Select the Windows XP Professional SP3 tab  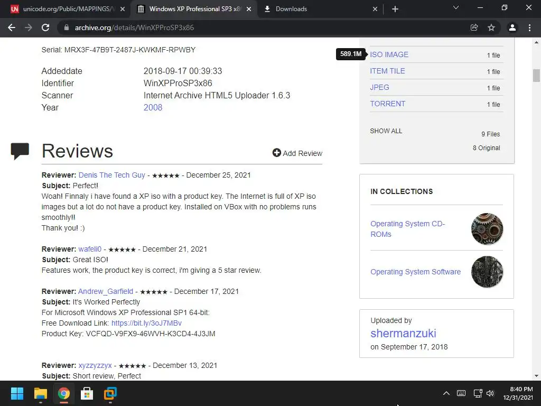(x=194, y=9)
